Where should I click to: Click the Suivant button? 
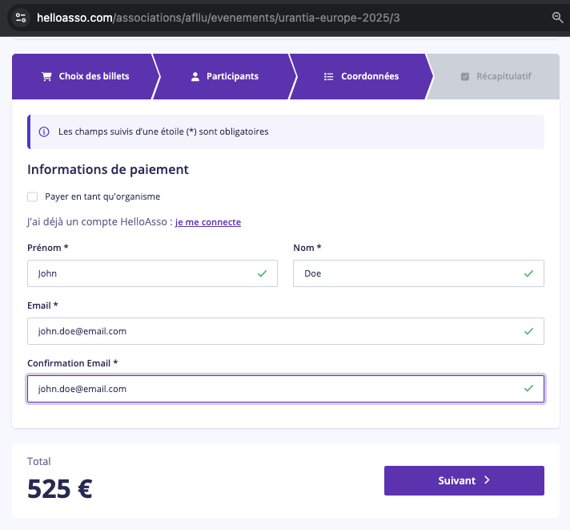tap(464, 480)
